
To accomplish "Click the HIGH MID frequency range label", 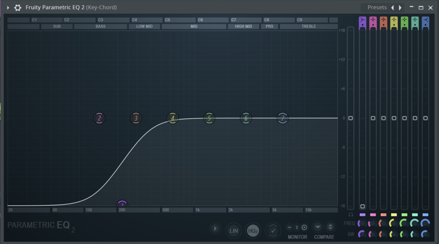I will pos(244,26).
